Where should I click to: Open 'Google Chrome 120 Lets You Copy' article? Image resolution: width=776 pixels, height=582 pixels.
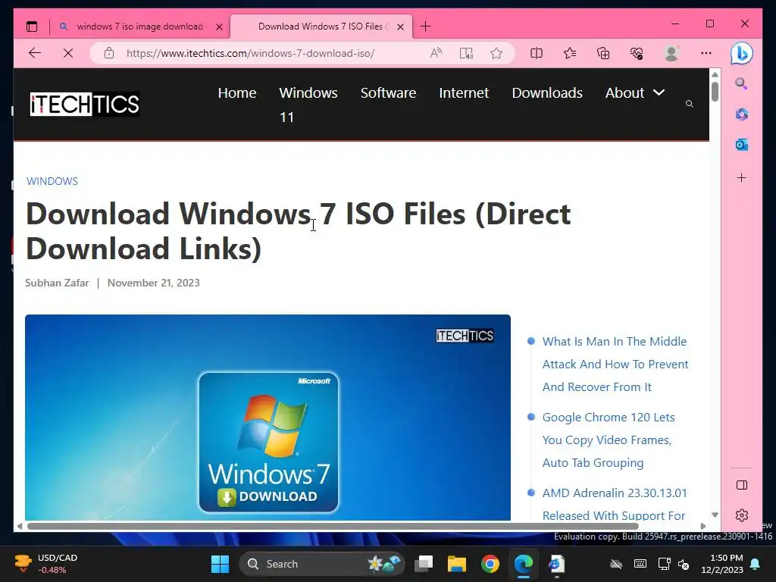pyautogui.click(x=609, y=440)
